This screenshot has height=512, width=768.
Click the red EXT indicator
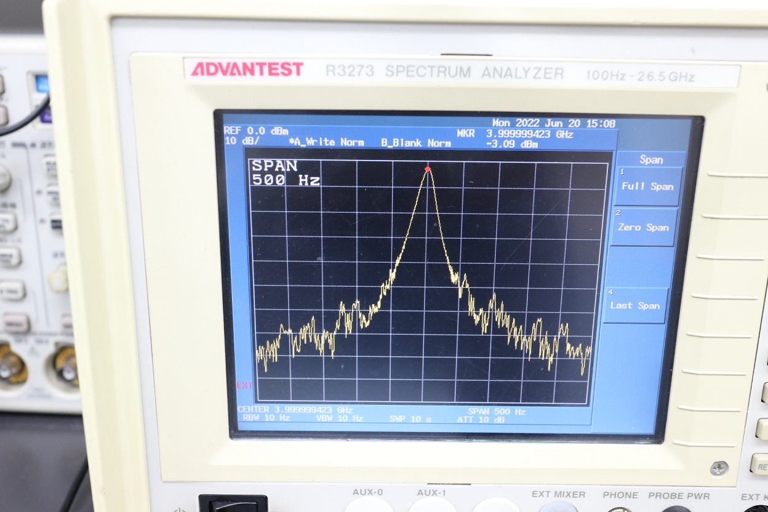(244, 386)
